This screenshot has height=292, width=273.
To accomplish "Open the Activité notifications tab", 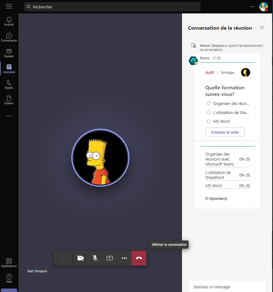I will pos(9,22).
